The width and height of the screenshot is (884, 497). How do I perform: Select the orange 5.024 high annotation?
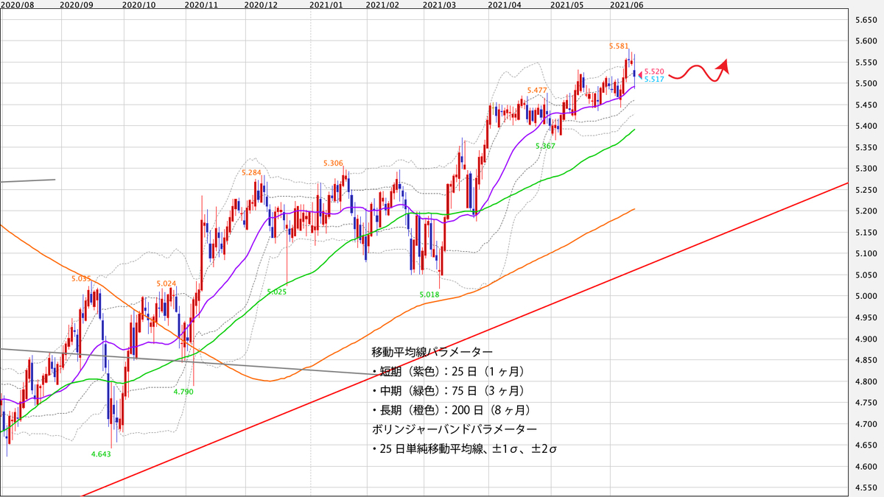[166, 283]
